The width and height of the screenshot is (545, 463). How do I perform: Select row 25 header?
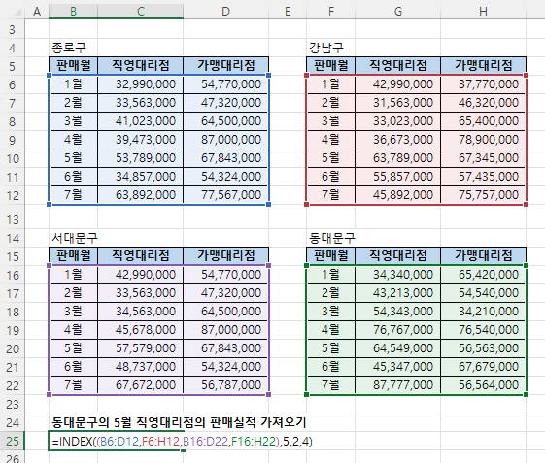coord(13,441)
